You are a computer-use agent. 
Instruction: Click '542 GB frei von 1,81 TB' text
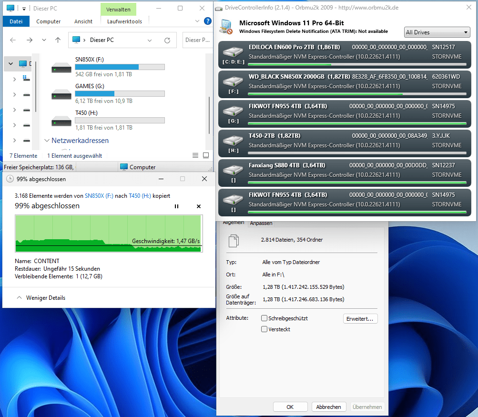click(x=103, y=74)
